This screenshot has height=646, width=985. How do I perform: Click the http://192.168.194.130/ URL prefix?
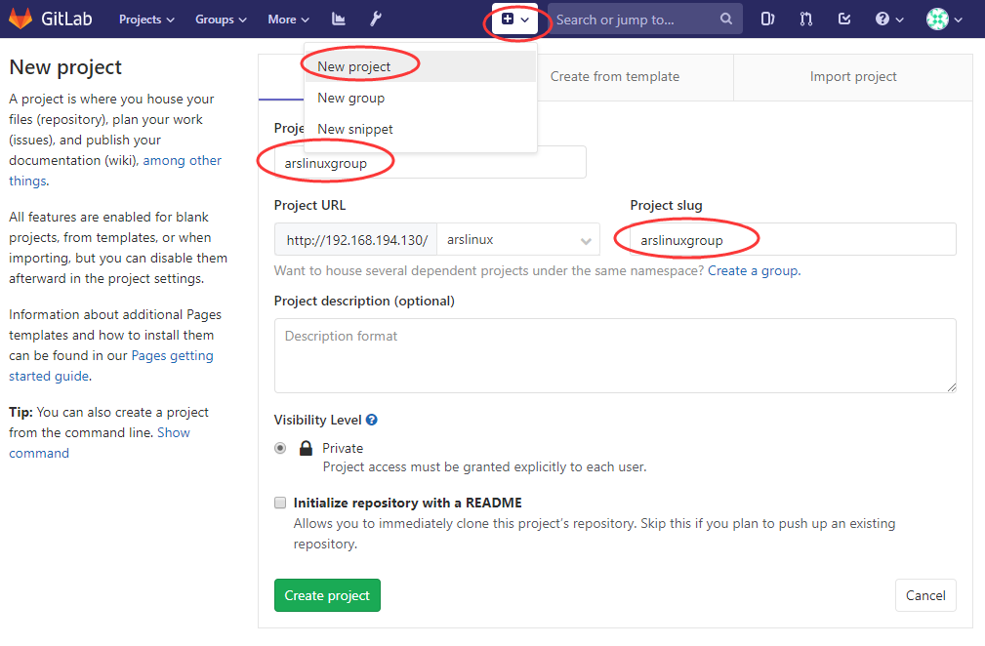pyautogui.click(x=356, y=240)
